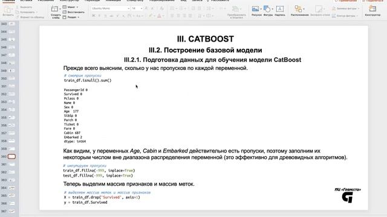Align the text to the left
The height and width of the screenshot is (217, 387).
pyautogui.click(x=172, y=16)
